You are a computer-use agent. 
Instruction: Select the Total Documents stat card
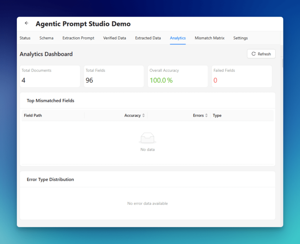point(50,76)
